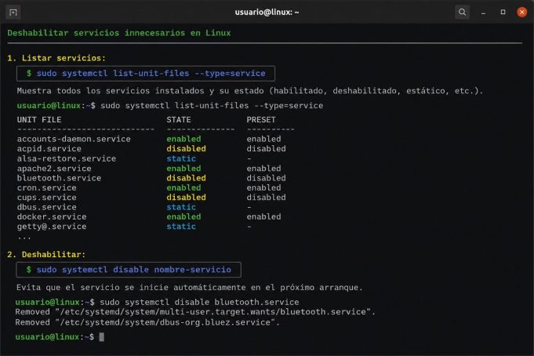Select accounts-daemon.service row name
The height and width of the screenshot is (356, 534).
[74, 139]
